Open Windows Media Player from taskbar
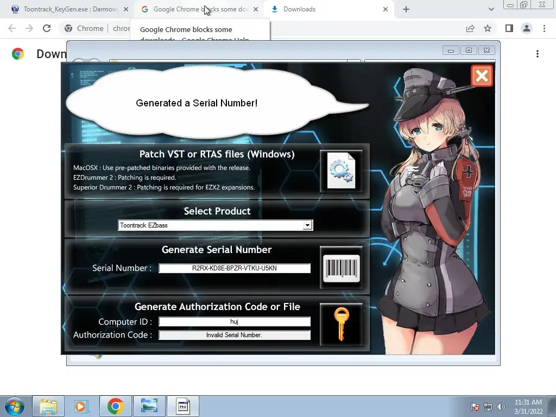This screenshot has width=556, height=417. click(81, 406)
